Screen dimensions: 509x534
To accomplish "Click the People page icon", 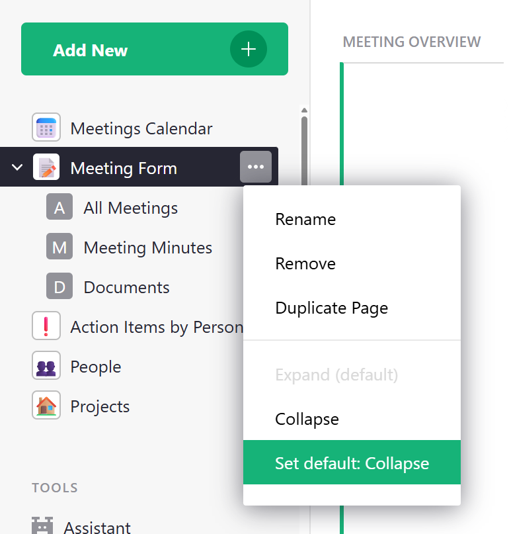I will point(46,366).
